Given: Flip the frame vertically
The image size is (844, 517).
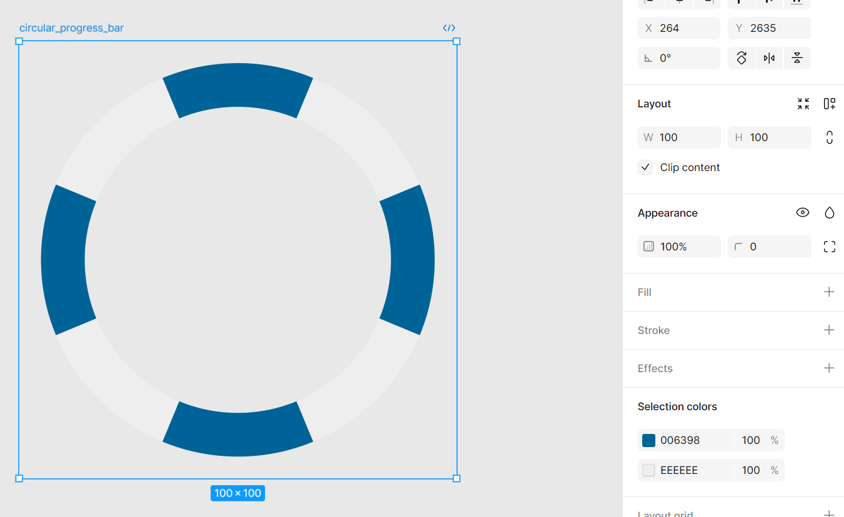Looking at the screenshot, I should point(797,57).
